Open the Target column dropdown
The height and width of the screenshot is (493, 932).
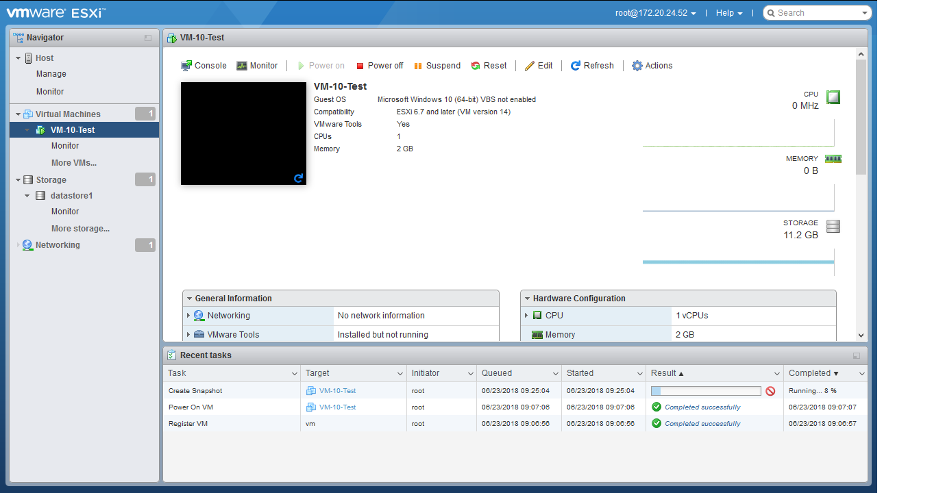click(400, 374)
